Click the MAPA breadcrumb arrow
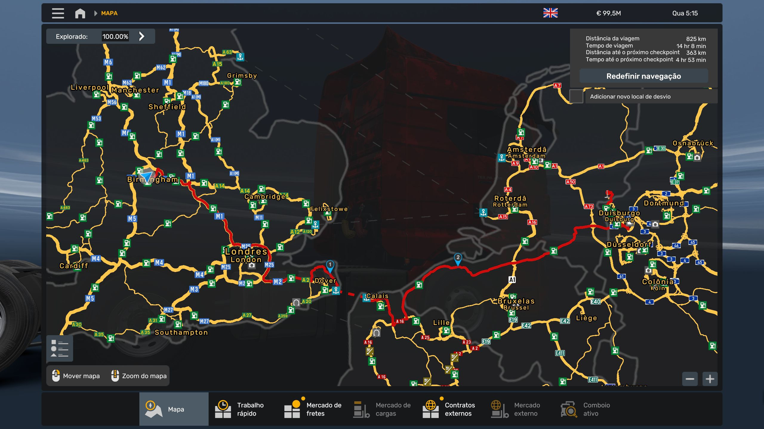 95,13
